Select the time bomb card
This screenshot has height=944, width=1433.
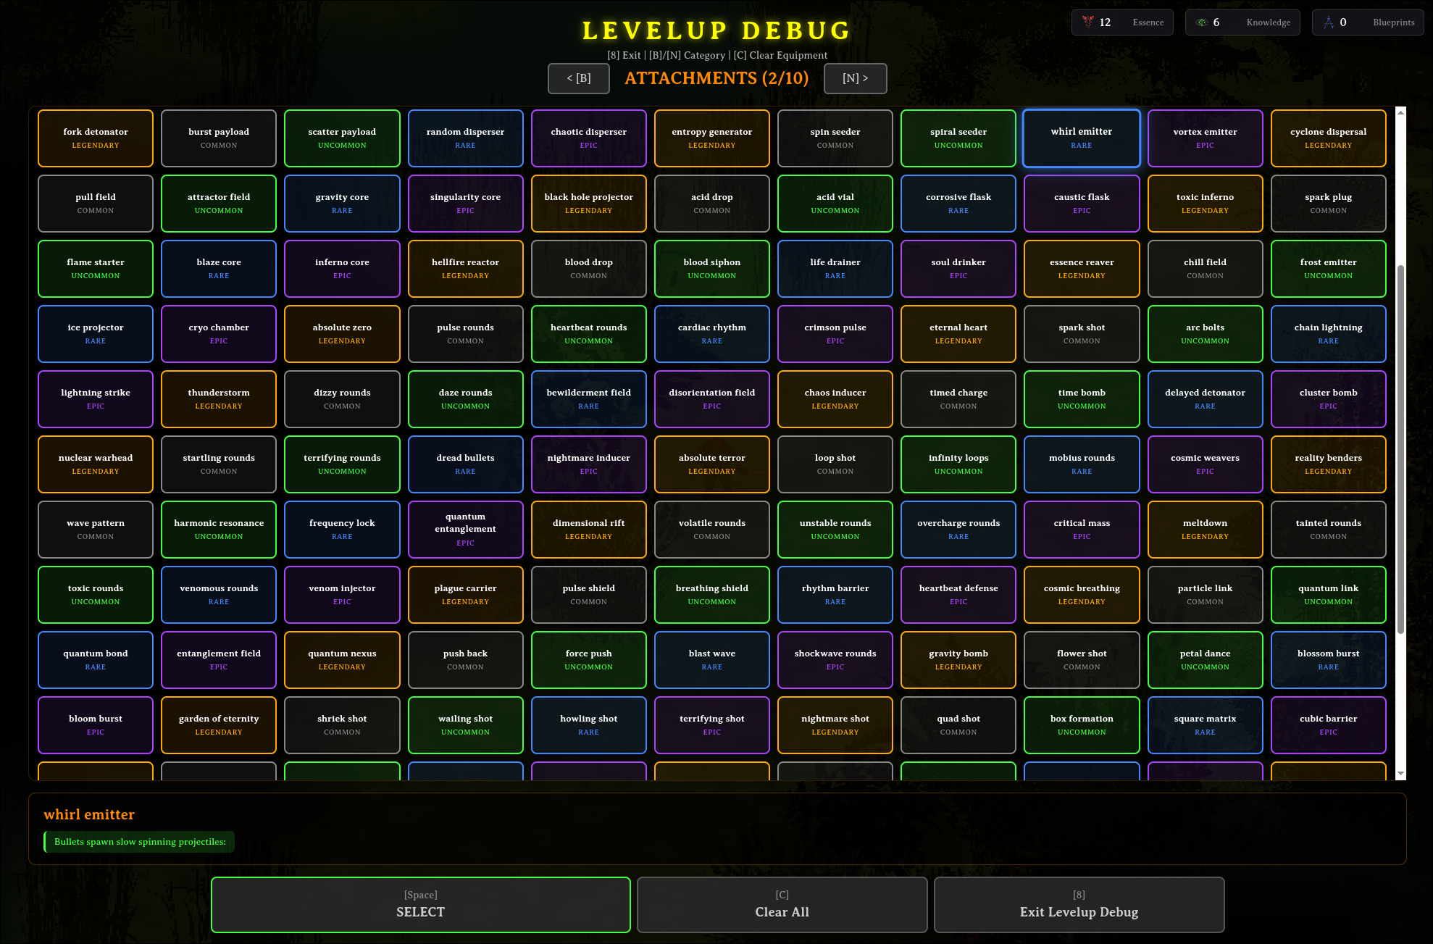pyautogui.click(x=1082, y=399)
